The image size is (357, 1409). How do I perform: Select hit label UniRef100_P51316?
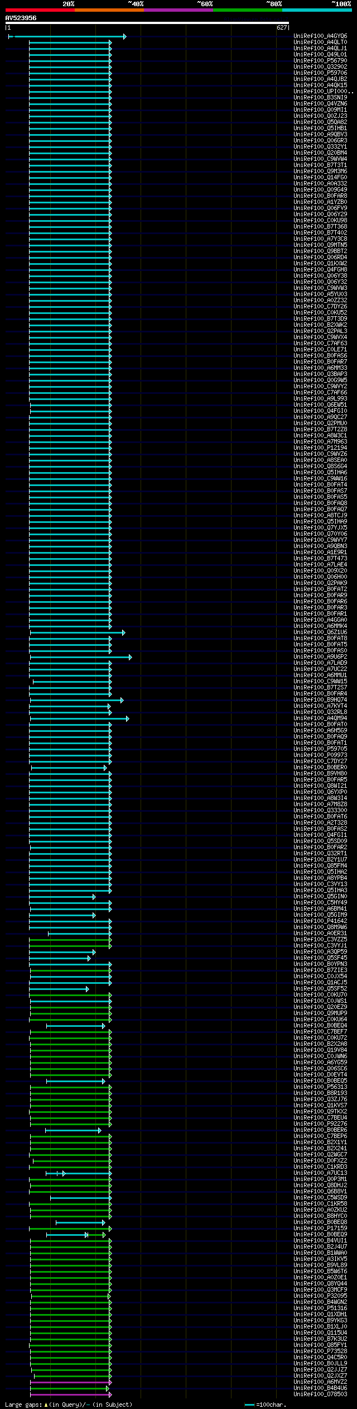click(x=320, y=1308)
